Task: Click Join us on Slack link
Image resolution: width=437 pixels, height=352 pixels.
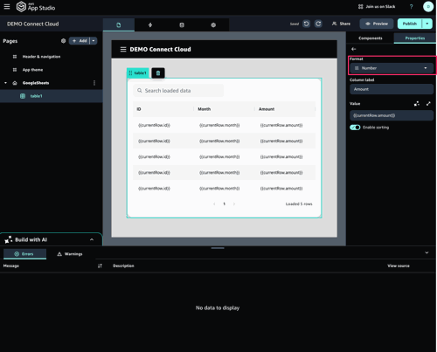Action: click(x=377, y=6)
